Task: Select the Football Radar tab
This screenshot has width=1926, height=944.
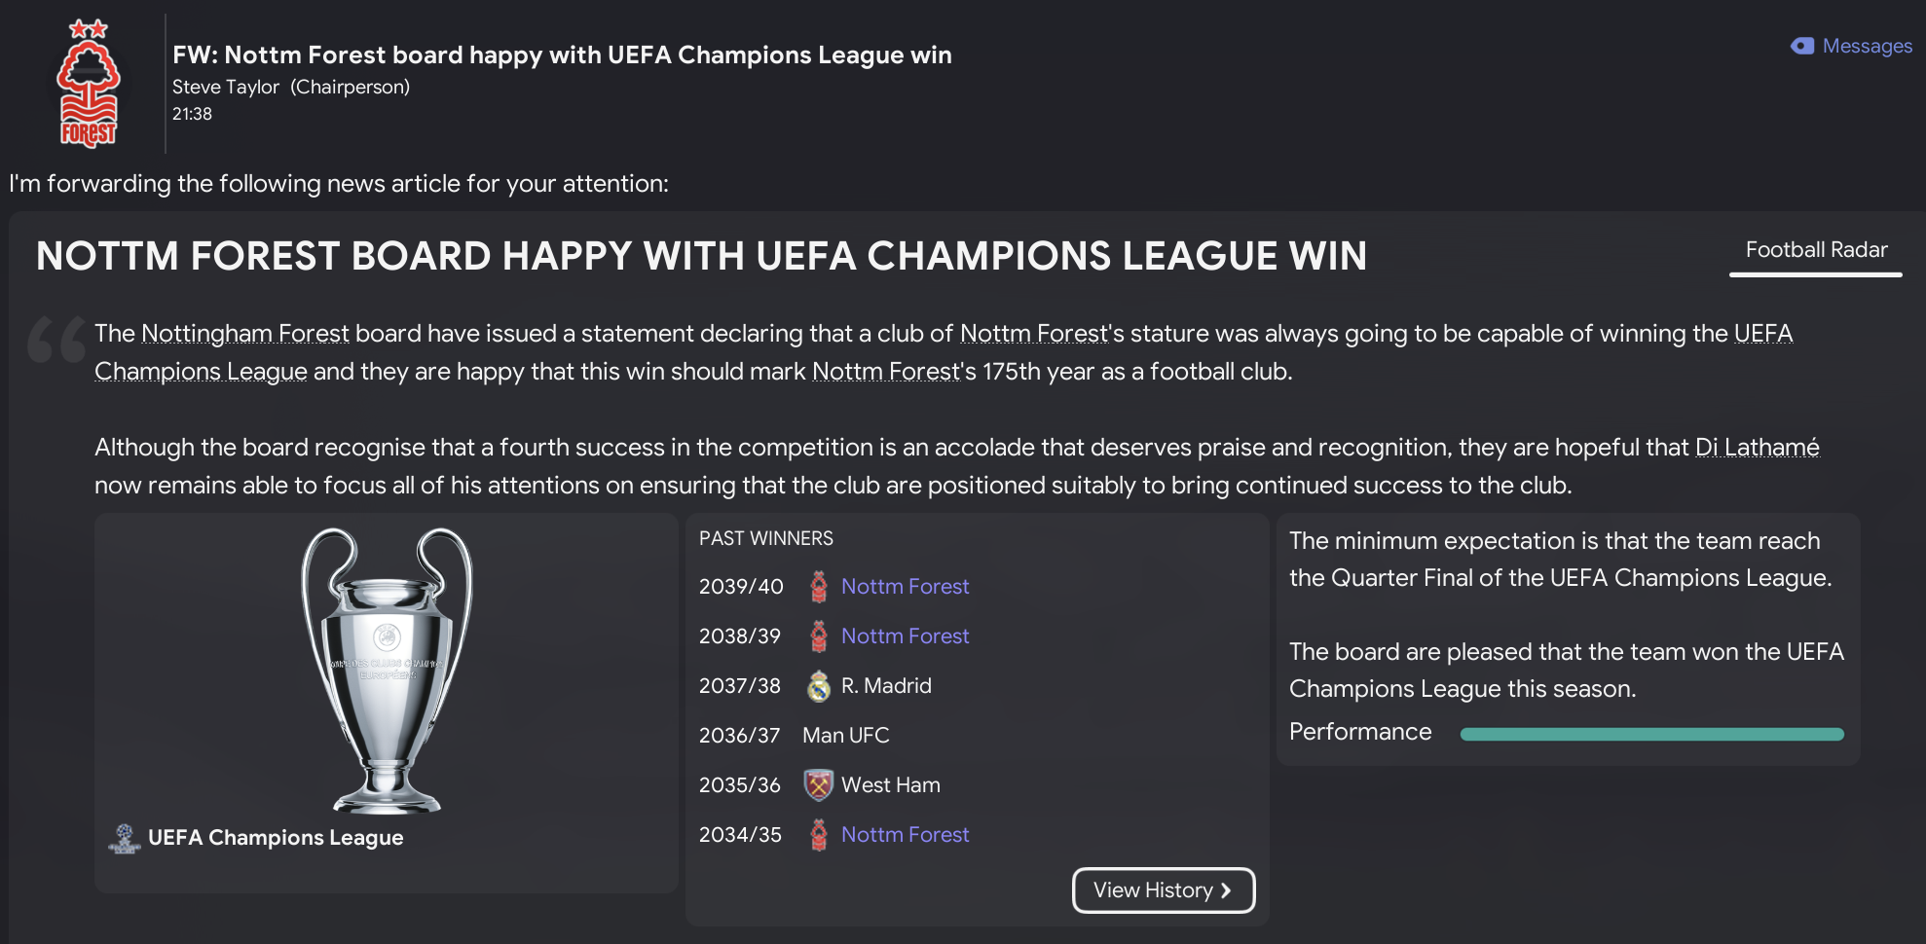Action: (x=1816, y=250)
